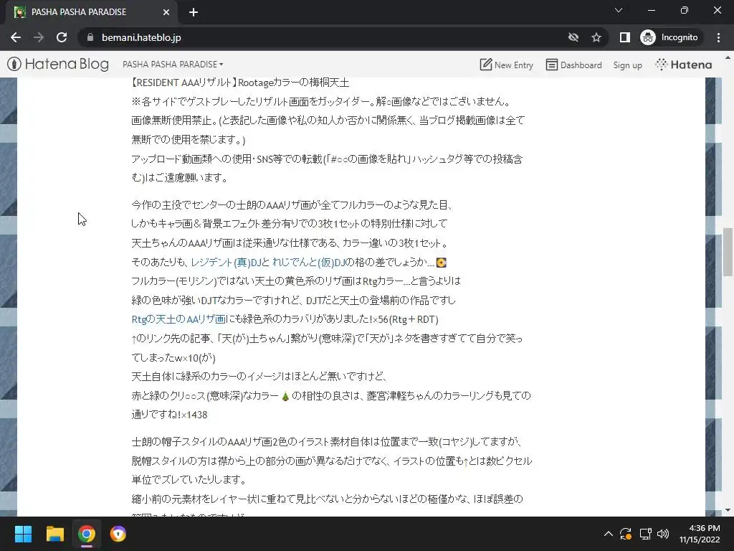
Task: Open the れじでんと(仮)DJ link
Action: pos(308,263)
